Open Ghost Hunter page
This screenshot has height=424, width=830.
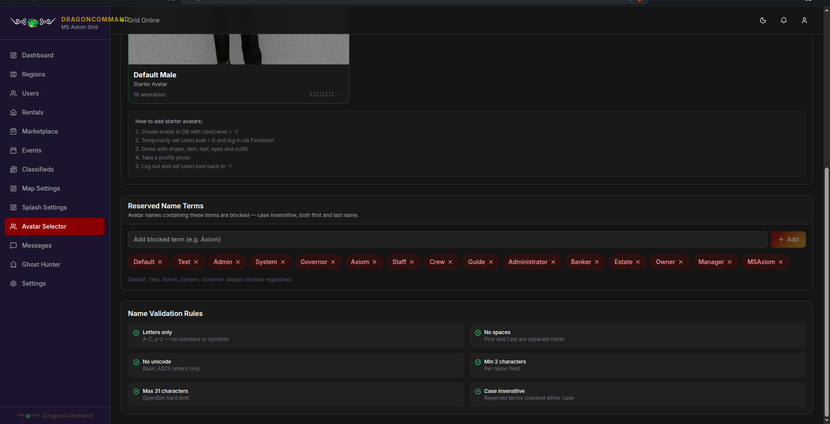[54, 265]
